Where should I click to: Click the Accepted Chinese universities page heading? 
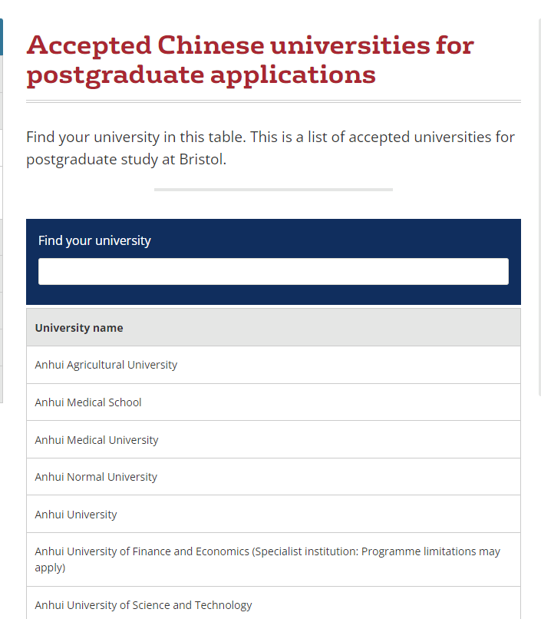pos(250,60)
